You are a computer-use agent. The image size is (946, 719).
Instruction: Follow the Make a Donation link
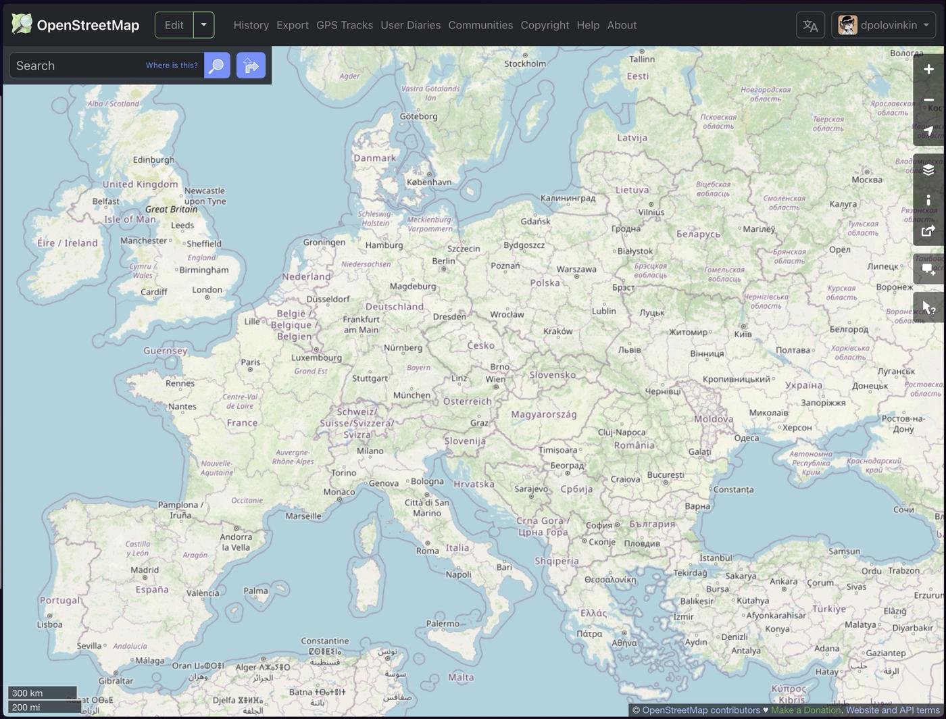point(805,710)
